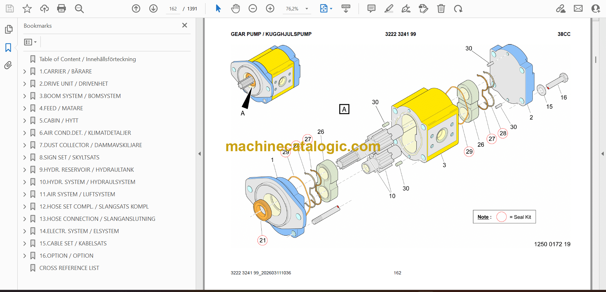Click the page number input field

click(173, 9)
